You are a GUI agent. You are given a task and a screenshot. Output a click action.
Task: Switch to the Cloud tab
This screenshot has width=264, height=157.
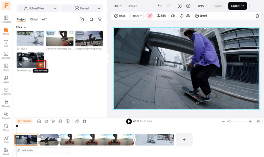[x=34, y=19]
